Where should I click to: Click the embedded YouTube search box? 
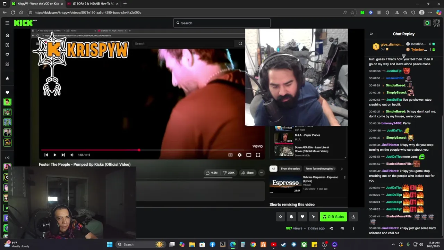tap(184, 43)
